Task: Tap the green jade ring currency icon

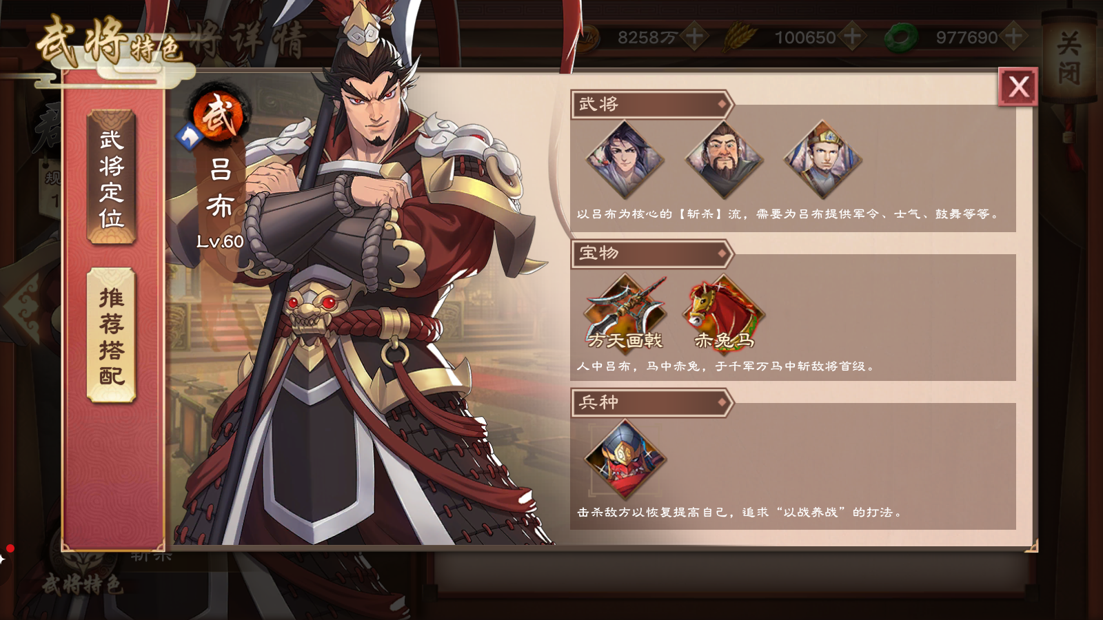Action: tap(901, 37)
